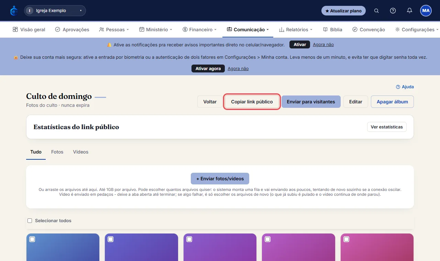Check the magenta-purple thumbnail's checkbox
Screen dimensions: 440x261
[268, 239]
